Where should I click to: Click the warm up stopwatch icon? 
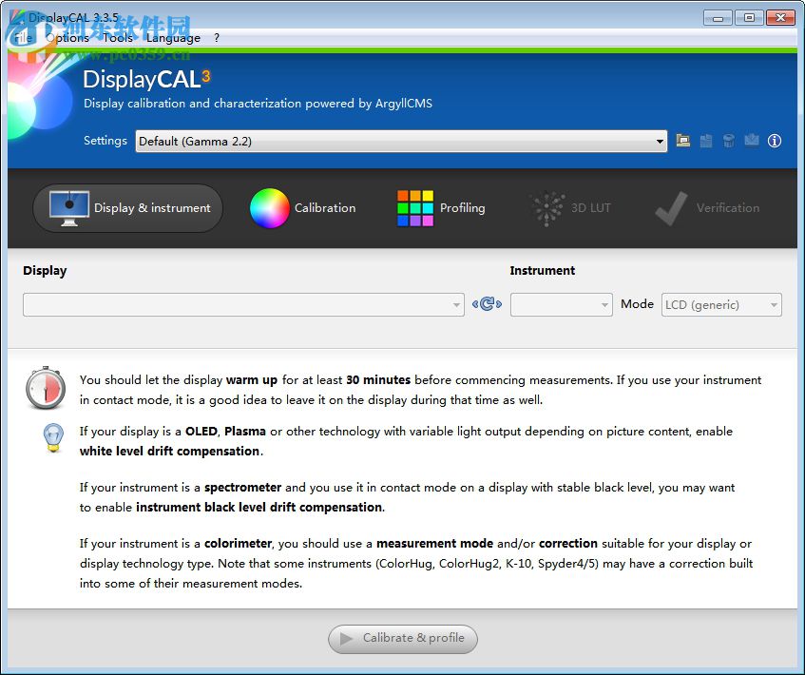pos(46,388)
